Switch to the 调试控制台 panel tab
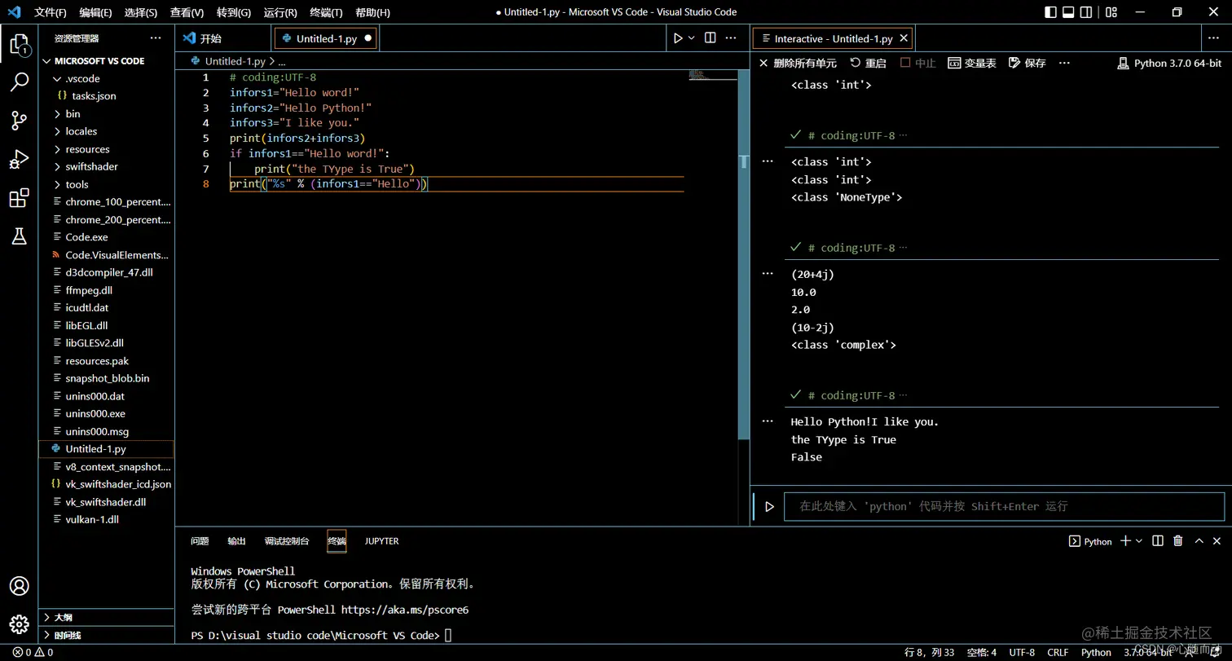This screenshot has height=661, width=1232. point(287,541)
